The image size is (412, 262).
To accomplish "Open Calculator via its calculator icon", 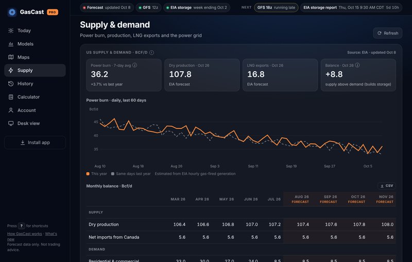I will click(11, 97).
